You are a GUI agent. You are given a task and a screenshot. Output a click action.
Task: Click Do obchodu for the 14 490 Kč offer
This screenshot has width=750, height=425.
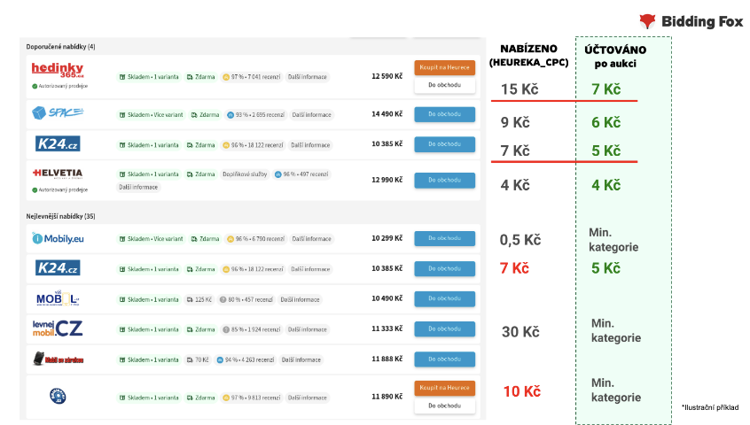pos(444,114)
